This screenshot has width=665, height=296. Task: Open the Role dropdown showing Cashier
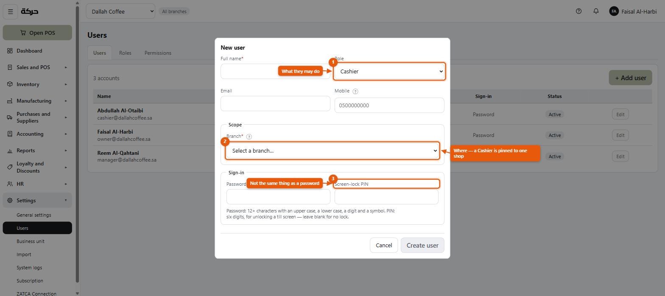point(389,71)
